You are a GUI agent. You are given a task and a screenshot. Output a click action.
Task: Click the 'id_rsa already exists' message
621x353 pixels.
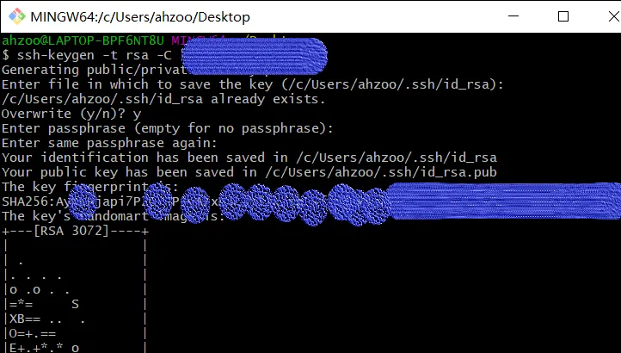(163, 99)
